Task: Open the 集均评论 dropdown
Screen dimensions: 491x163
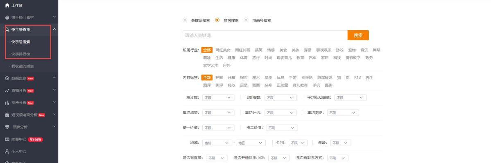Action: 281,112
